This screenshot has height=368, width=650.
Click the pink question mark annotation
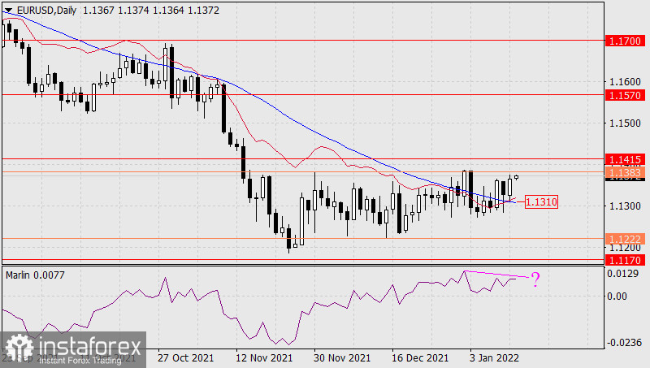535,281
